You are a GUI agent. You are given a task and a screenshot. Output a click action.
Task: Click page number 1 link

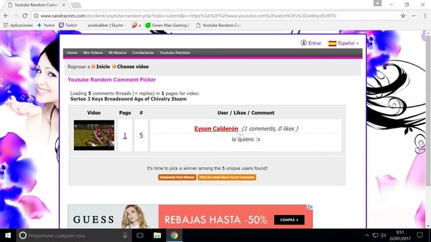point(125,136)
